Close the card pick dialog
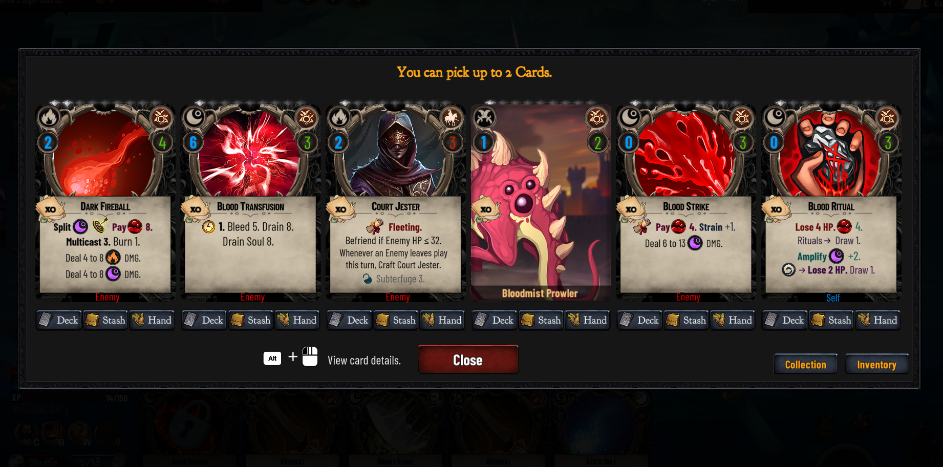This screenshot has width=943, height=467. coord(468,359)
